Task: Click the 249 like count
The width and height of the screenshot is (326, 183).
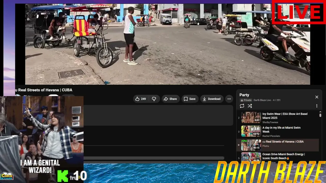Action: click(x=143, y=99)
